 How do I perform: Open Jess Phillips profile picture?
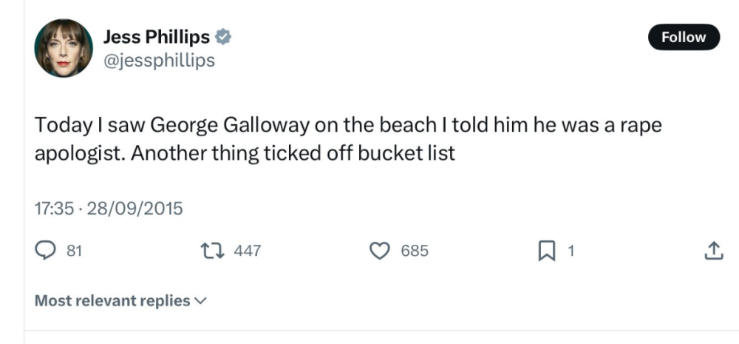coord(64,48)
